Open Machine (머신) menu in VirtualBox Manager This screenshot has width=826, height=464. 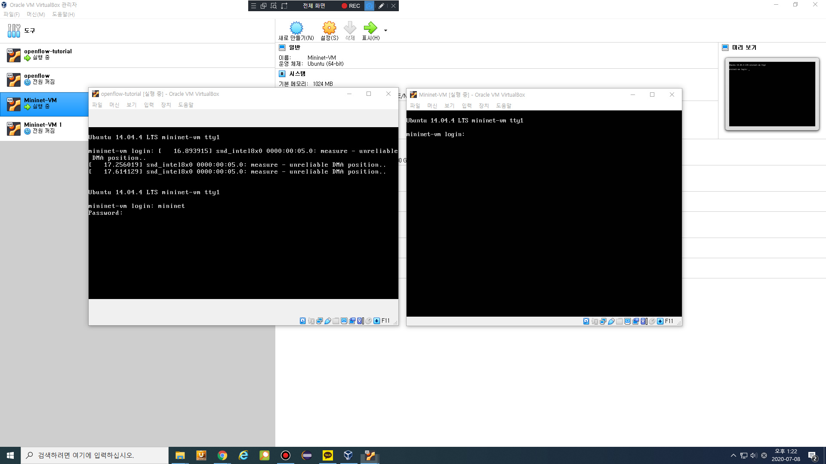coord(36,14)
